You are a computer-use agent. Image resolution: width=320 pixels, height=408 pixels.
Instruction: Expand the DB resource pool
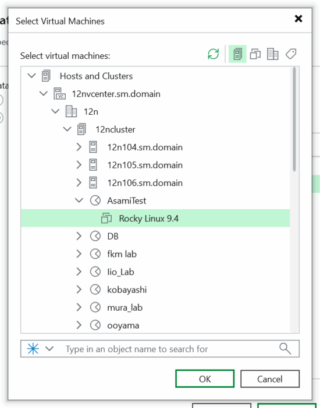[x=79, y=236]
